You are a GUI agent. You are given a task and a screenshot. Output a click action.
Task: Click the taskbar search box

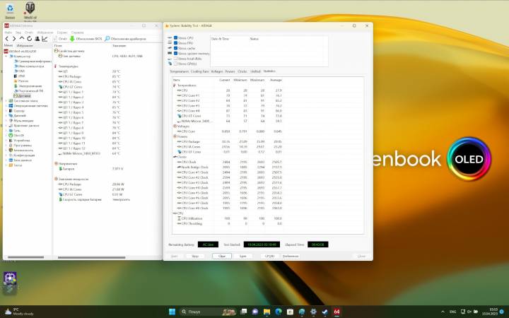pyautogui.click(x=208, y=312)
